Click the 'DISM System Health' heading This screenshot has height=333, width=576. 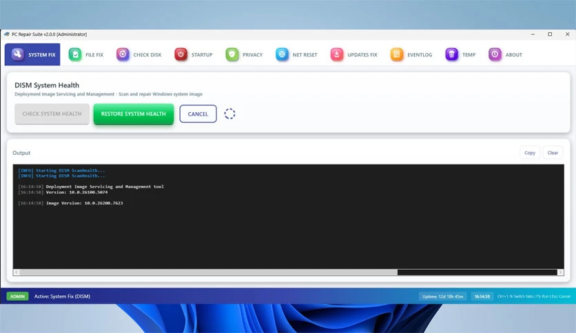pyautogui.click(x=47, y=85)
